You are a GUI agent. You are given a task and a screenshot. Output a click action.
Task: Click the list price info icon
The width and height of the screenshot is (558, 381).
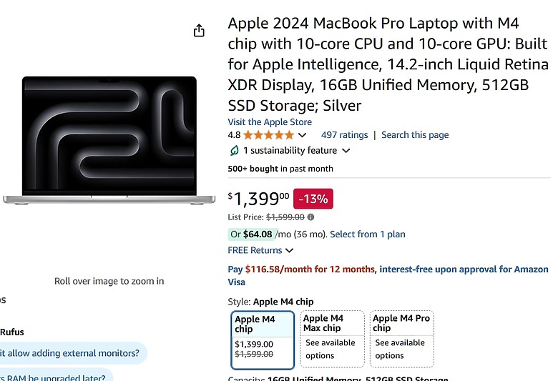click(310, 217)
